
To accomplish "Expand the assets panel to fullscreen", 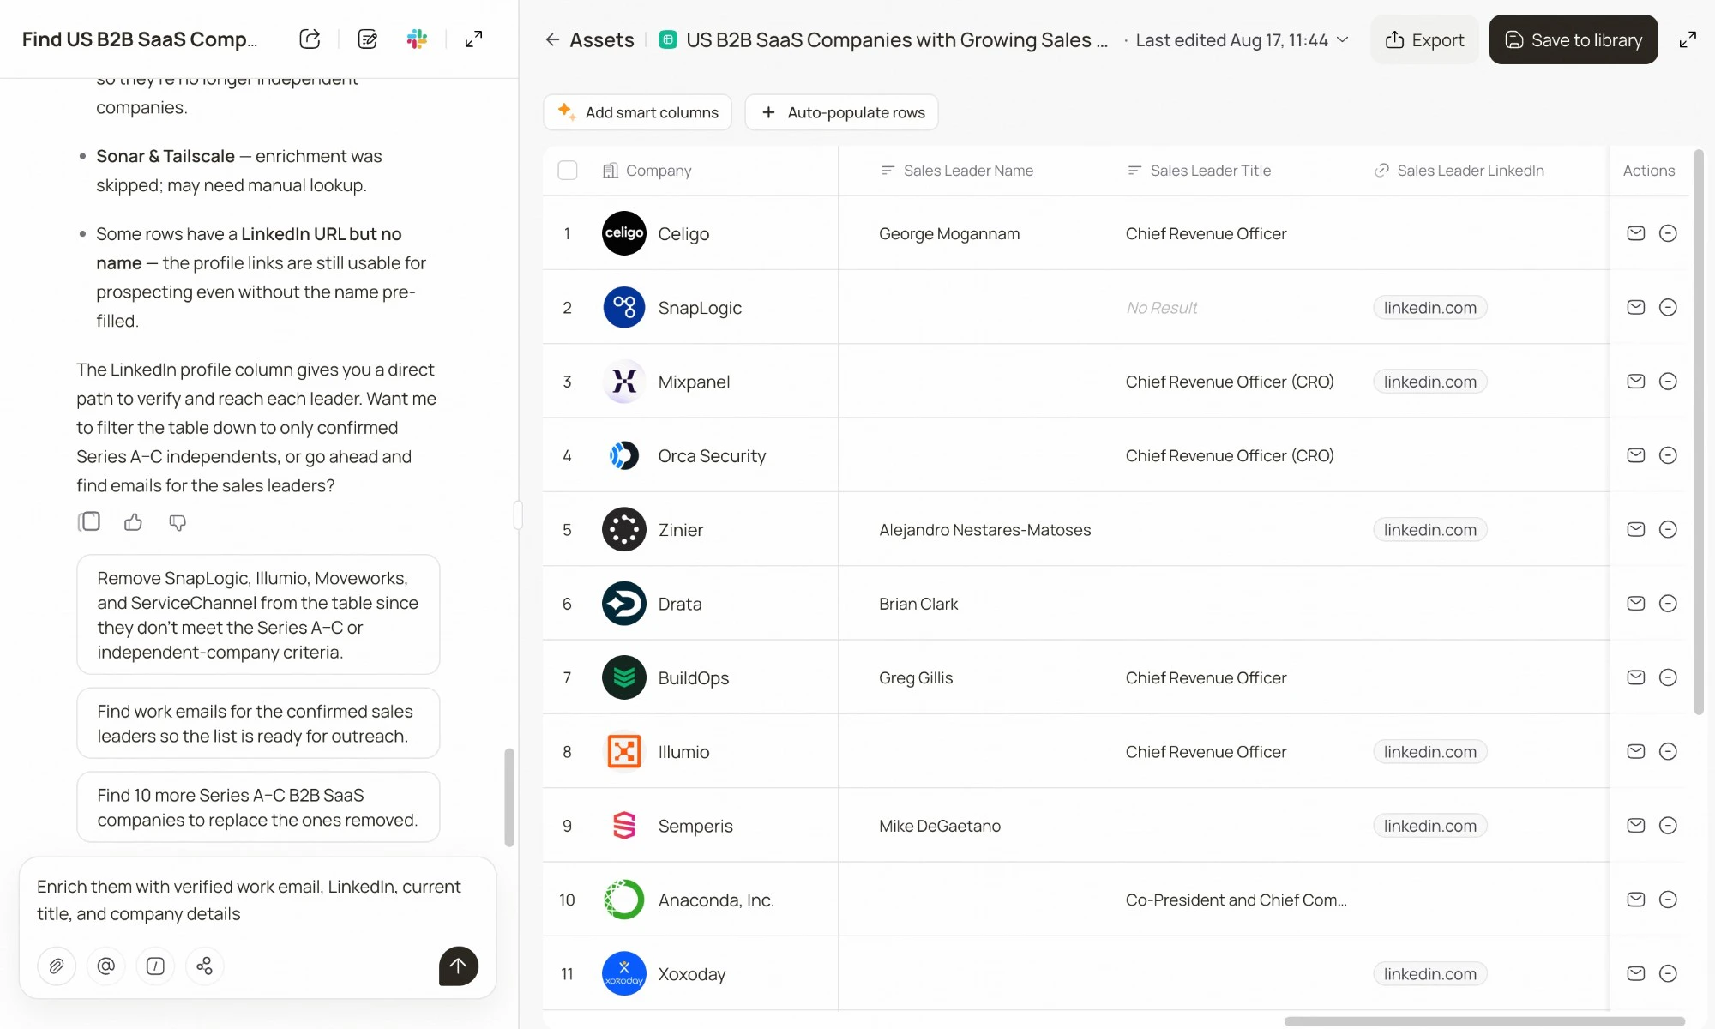I will tap(1688, 39).
